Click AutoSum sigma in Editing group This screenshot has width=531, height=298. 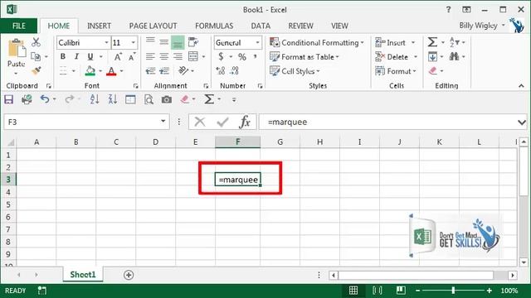432,42
